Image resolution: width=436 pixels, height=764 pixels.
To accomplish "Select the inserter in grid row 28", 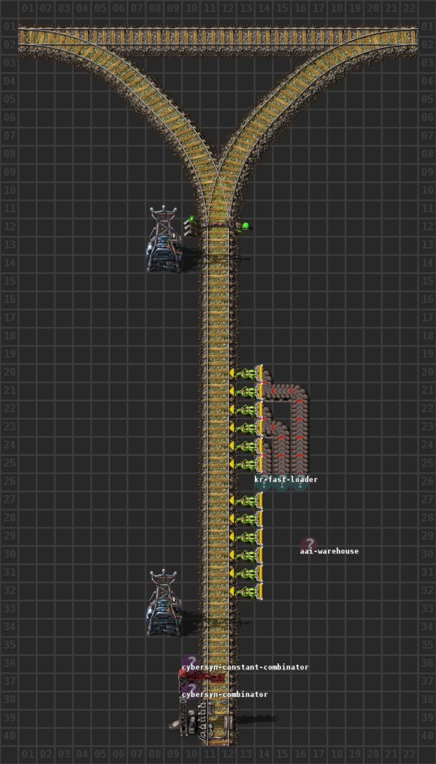I will point(246,519).
